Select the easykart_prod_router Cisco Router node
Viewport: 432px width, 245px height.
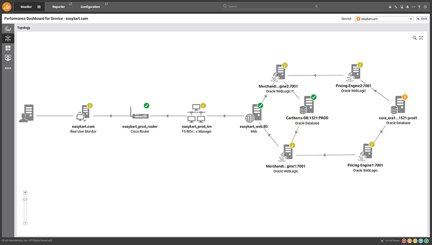click(140, 113)
